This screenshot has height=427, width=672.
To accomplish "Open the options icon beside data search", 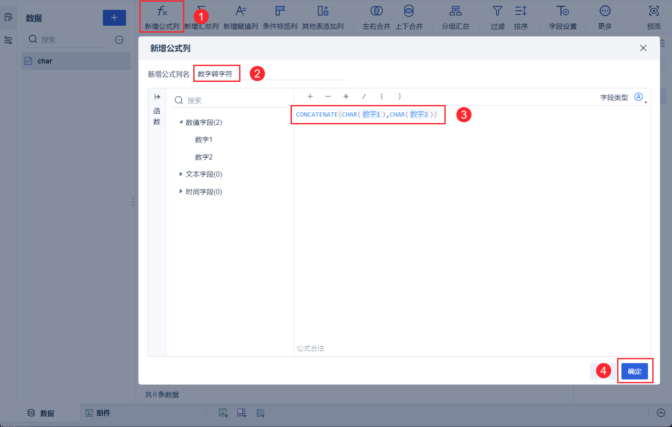I will point(119,40).
